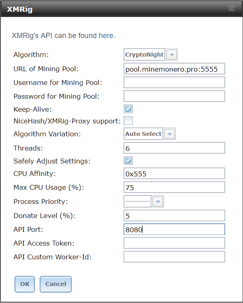Close the XMRig dialog with the X icon
The image size is (243, 303).
[x=231, y=8]
